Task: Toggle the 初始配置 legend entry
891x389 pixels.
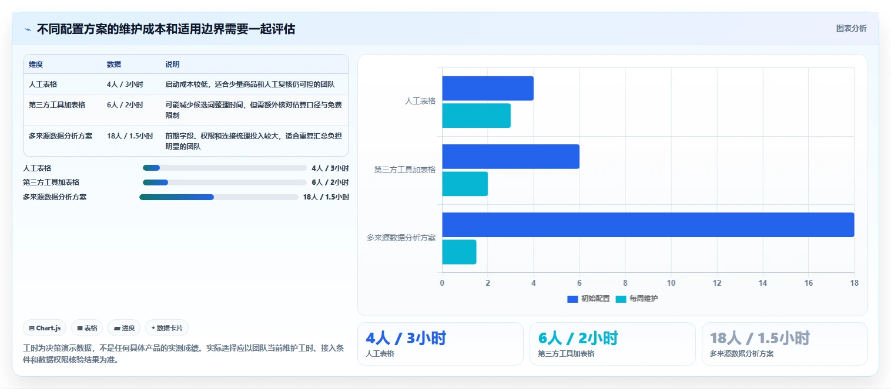Action: pos(589,299)
